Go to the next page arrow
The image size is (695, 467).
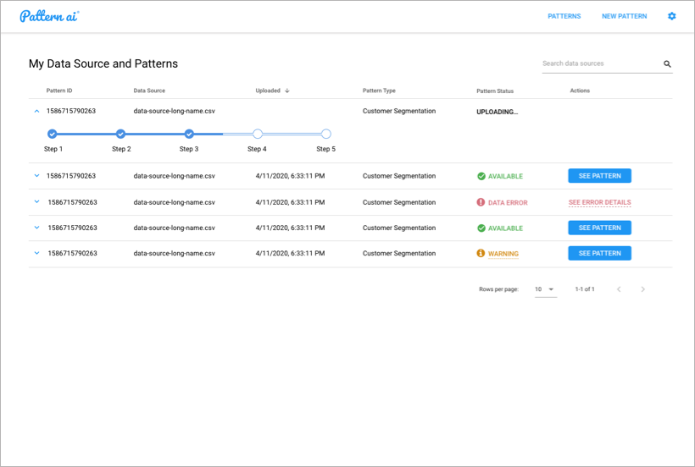642,289
